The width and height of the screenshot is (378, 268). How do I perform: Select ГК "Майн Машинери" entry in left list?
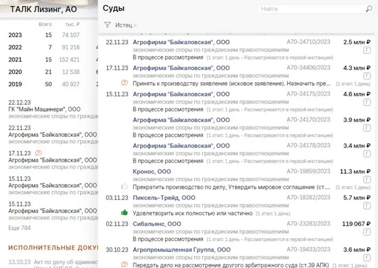tap(44, 109)
